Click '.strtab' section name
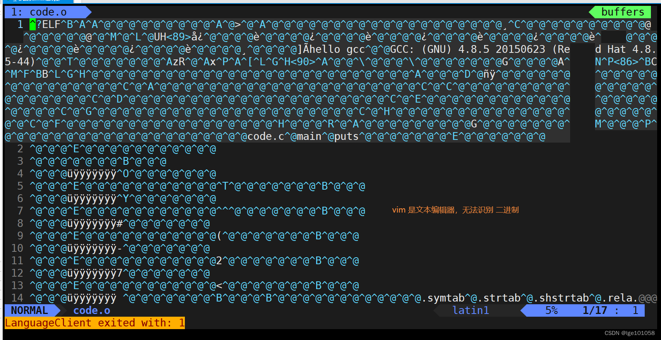The height and width of the screenshot is (340, 661). tap(499, 298)
